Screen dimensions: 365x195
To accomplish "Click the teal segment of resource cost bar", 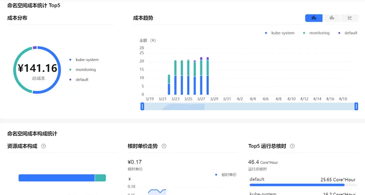I will 101,178.
